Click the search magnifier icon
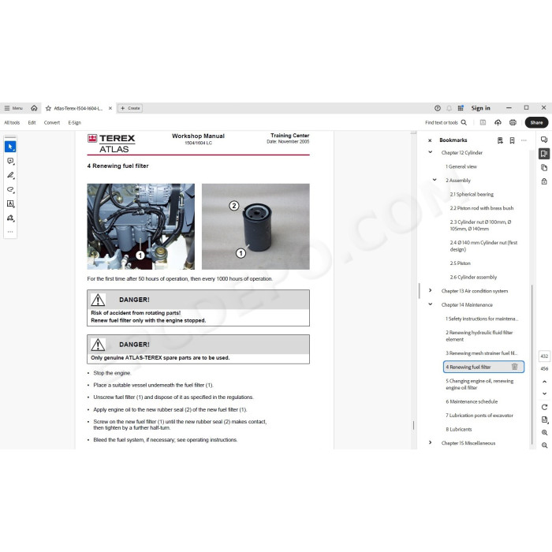 [x=464, y=122]
